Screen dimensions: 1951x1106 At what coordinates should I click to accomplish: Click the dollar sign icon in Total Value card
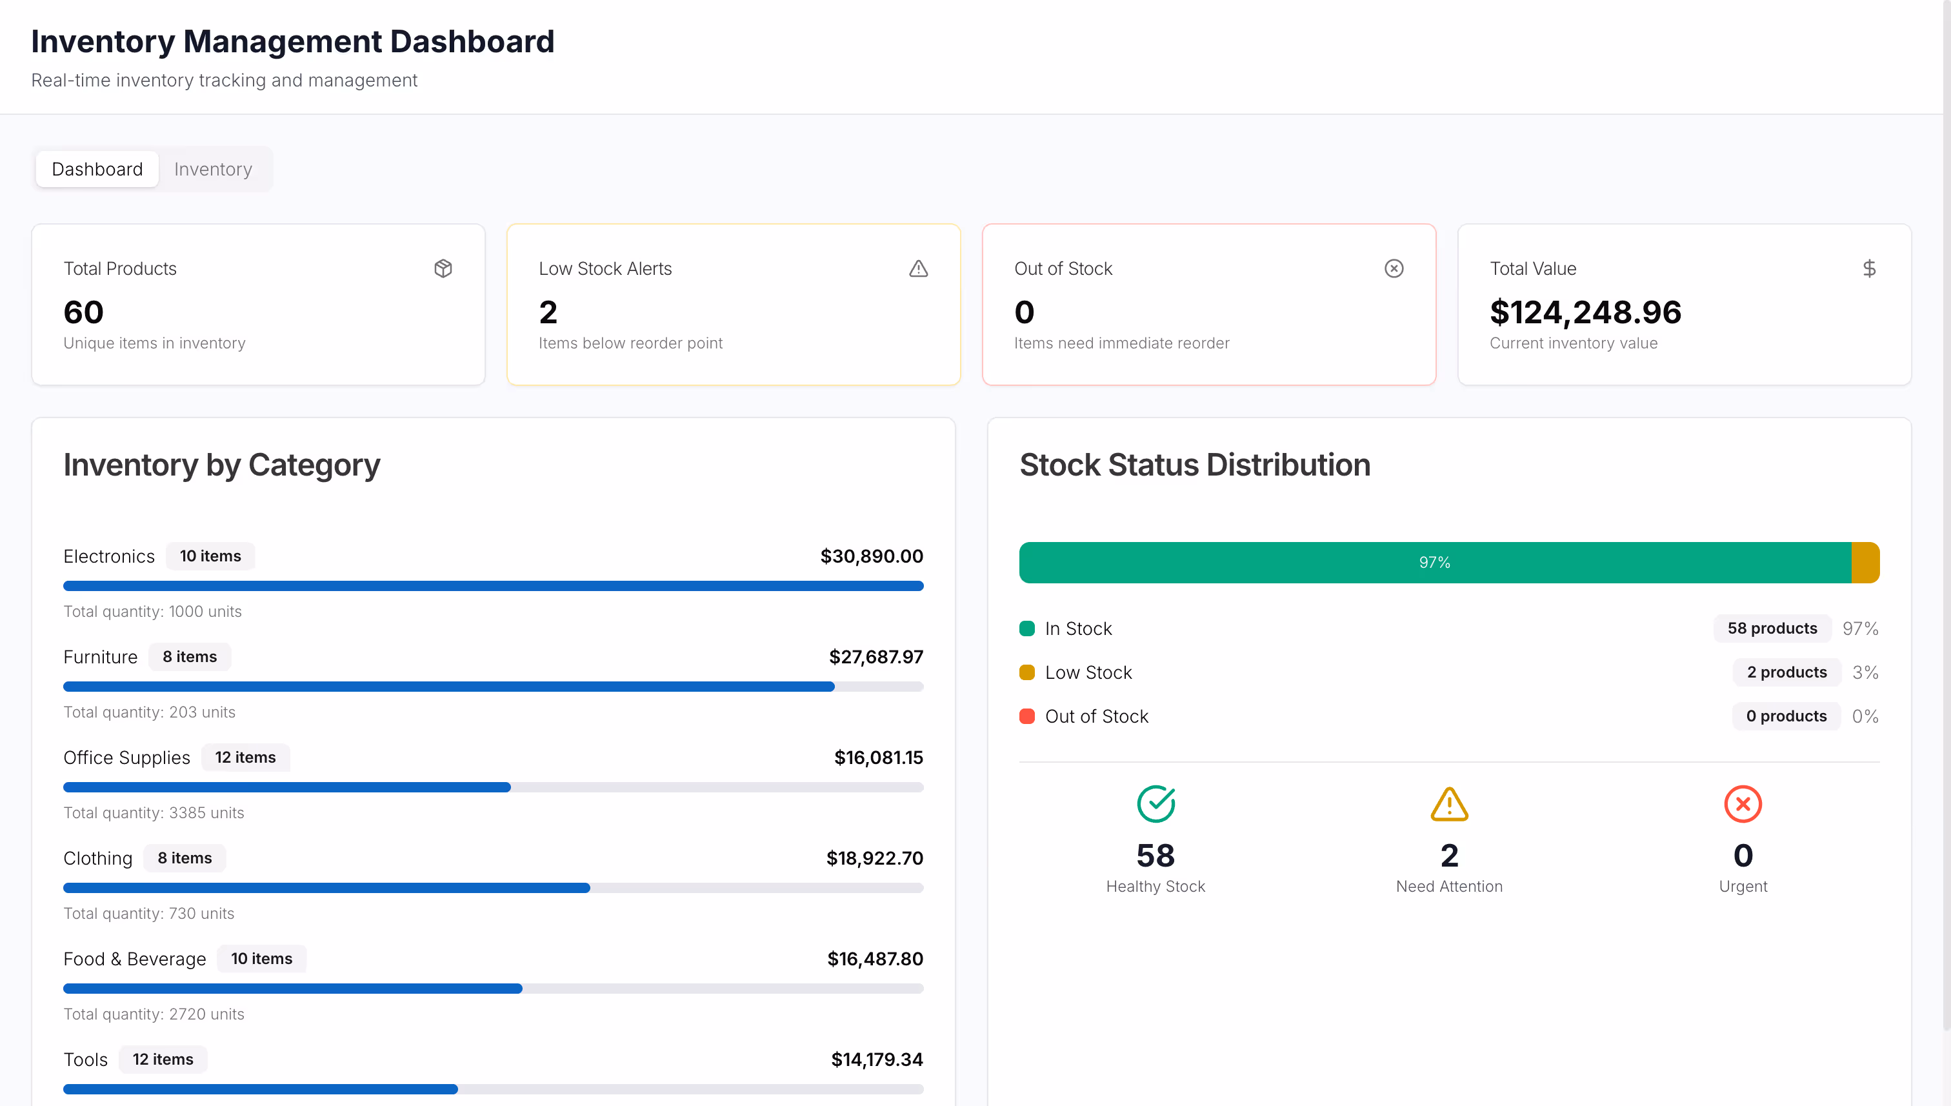point(1869,268)
